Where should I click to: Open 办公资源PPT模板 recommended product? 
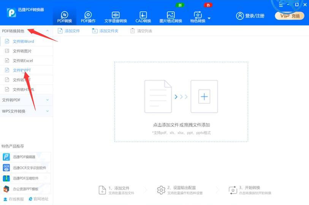click(x=25, y=189)
